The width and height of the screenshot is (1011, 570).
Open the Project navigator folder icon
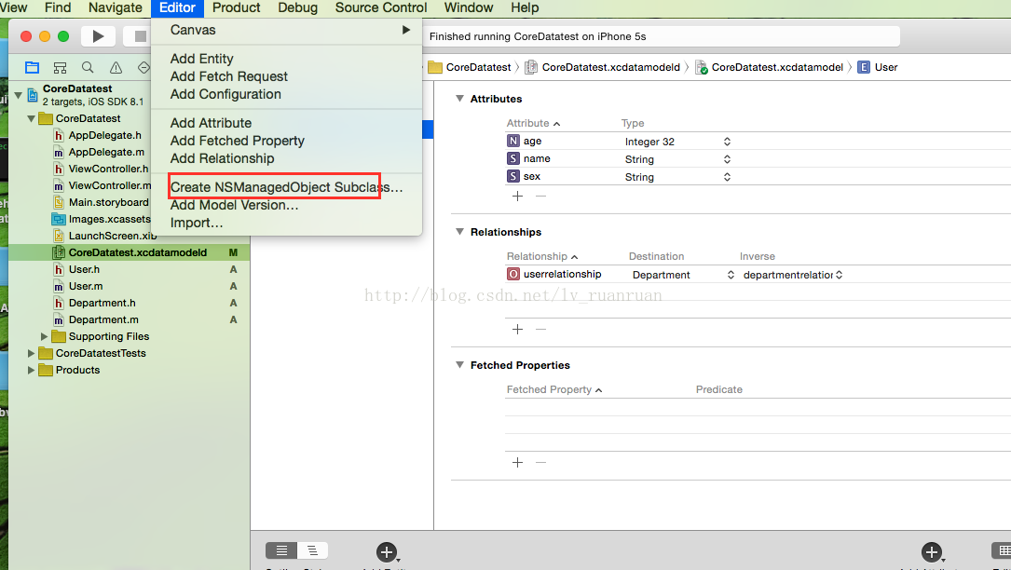click(x=33, y=67)
